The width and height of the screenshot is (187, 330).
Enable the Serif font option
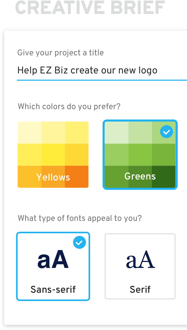140,266
